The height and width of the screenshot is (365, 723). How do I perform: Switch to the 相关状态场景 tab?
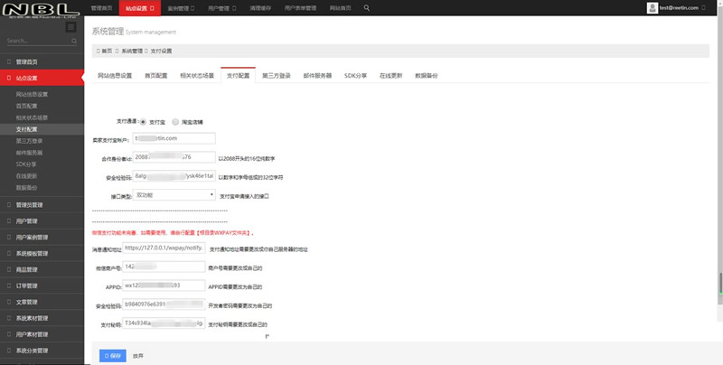(197, 76)
